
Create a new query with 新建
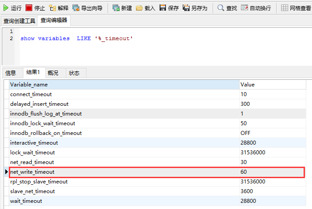(x=116, y=7)
